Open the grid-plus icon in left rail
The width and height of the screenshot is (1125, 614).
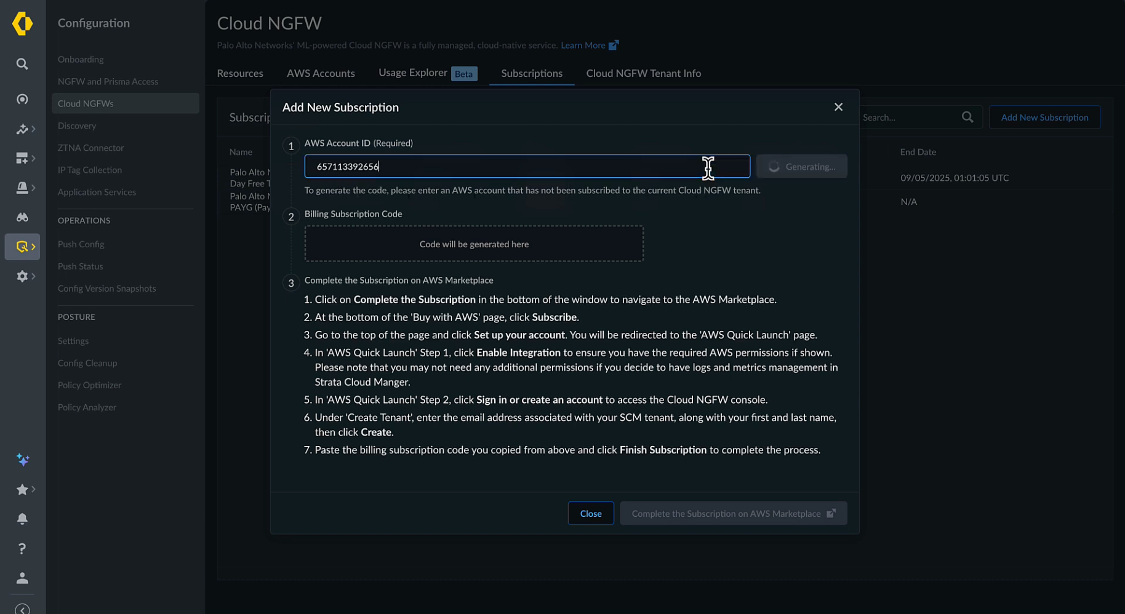click(22, 158)
